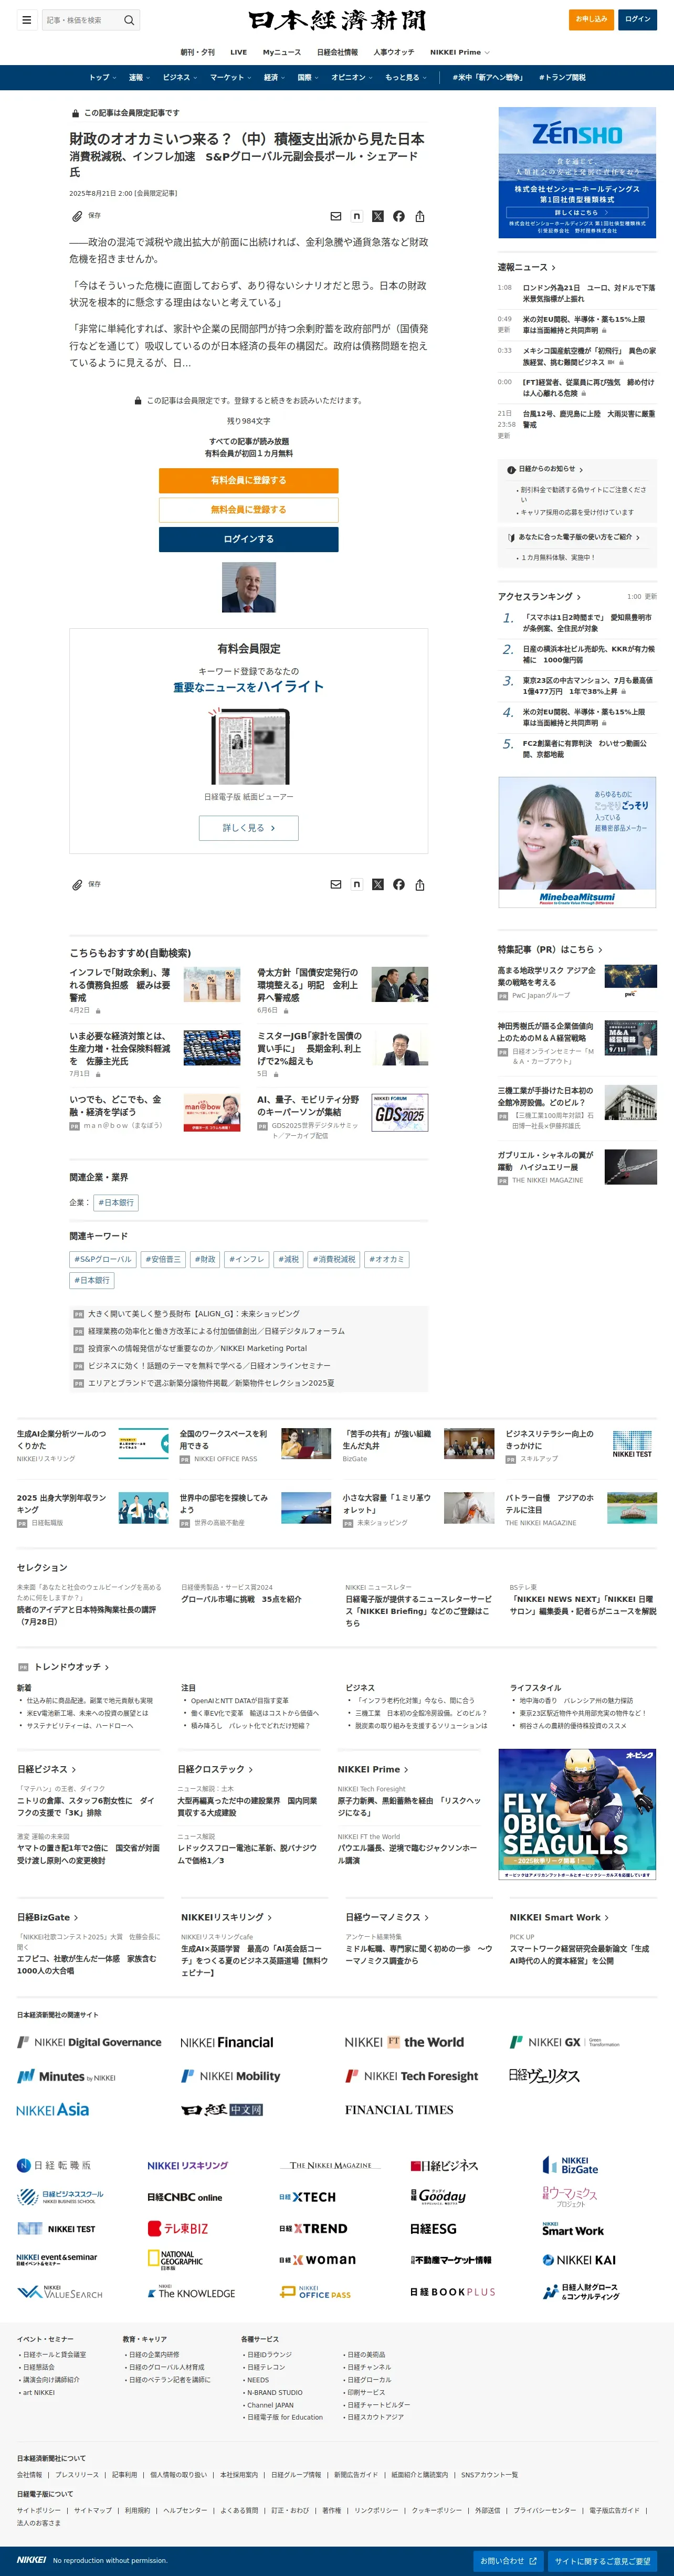This screenshot has height=2576, width=674.
Task: Open the トレンドウオッチ section link
Action: (71, 1667)
